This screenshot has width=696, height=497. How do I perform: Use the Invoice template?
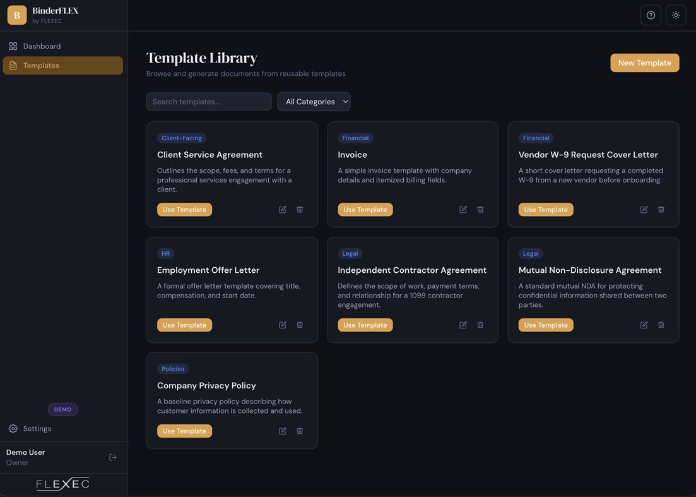[365, 210]
